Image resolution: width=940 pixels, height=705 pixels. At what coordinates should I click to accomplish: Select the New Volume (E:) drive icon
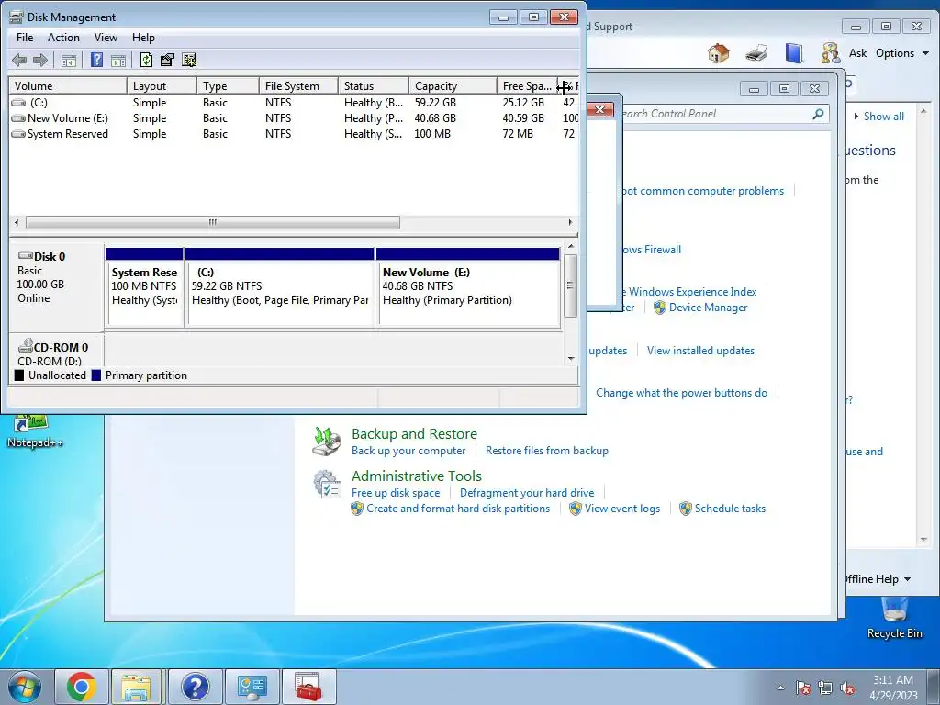point(19,118)
